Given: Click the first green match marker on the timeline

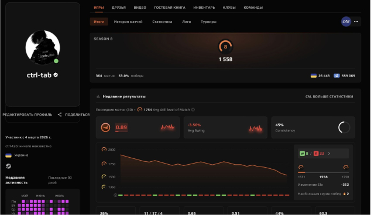Looking at the screenshot, I should point(121,195).
